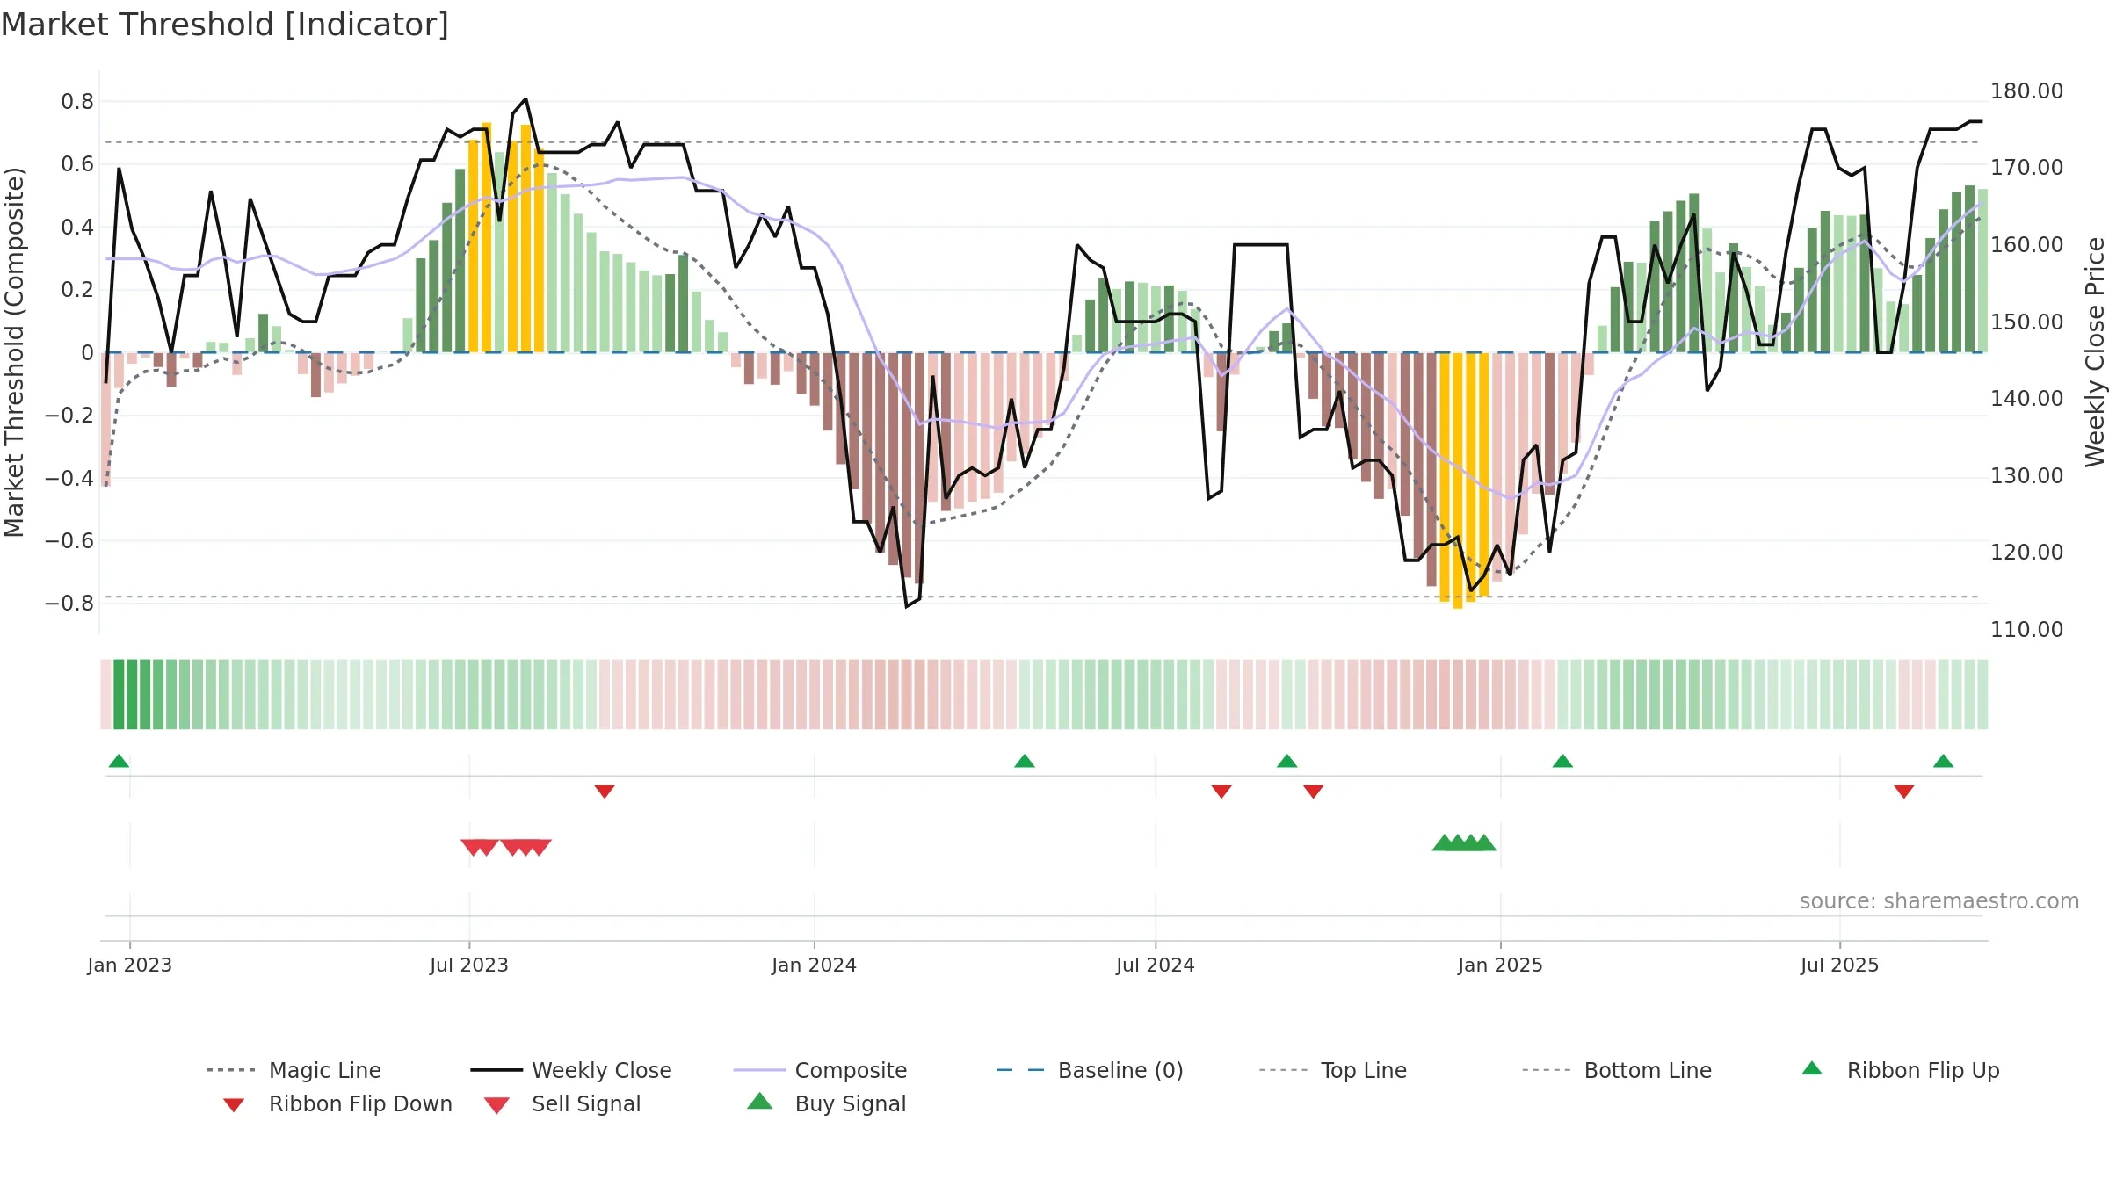2109x1186 pixels.
Task: Click the 150.00 price tick on the right axis
Action: pos(2027,322)
